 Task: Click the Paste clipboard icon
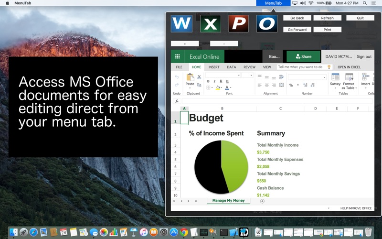click(190, 77)
